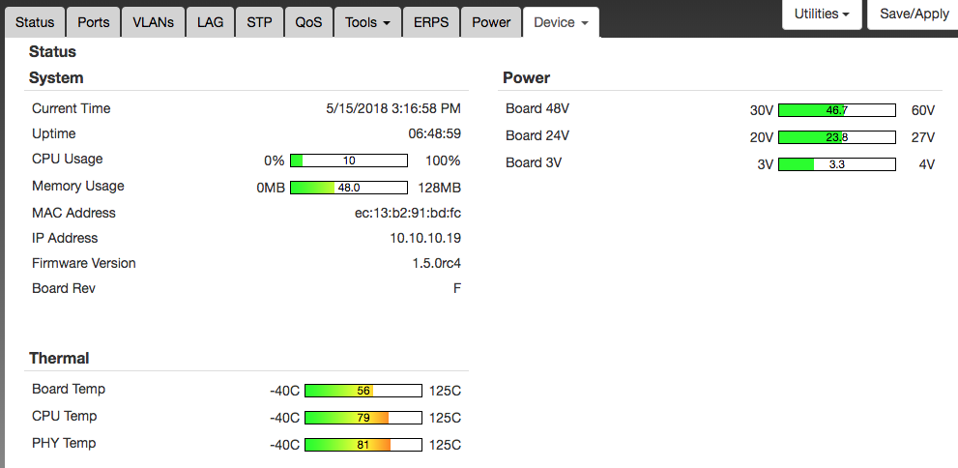Click the Board 3V voltage bar
This screenshot has height=468, width=958.
point(837,164)
